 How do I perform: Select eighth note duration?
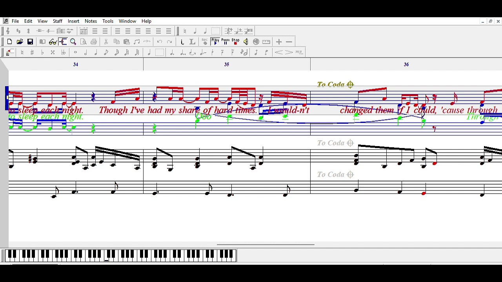click(106, 52)
